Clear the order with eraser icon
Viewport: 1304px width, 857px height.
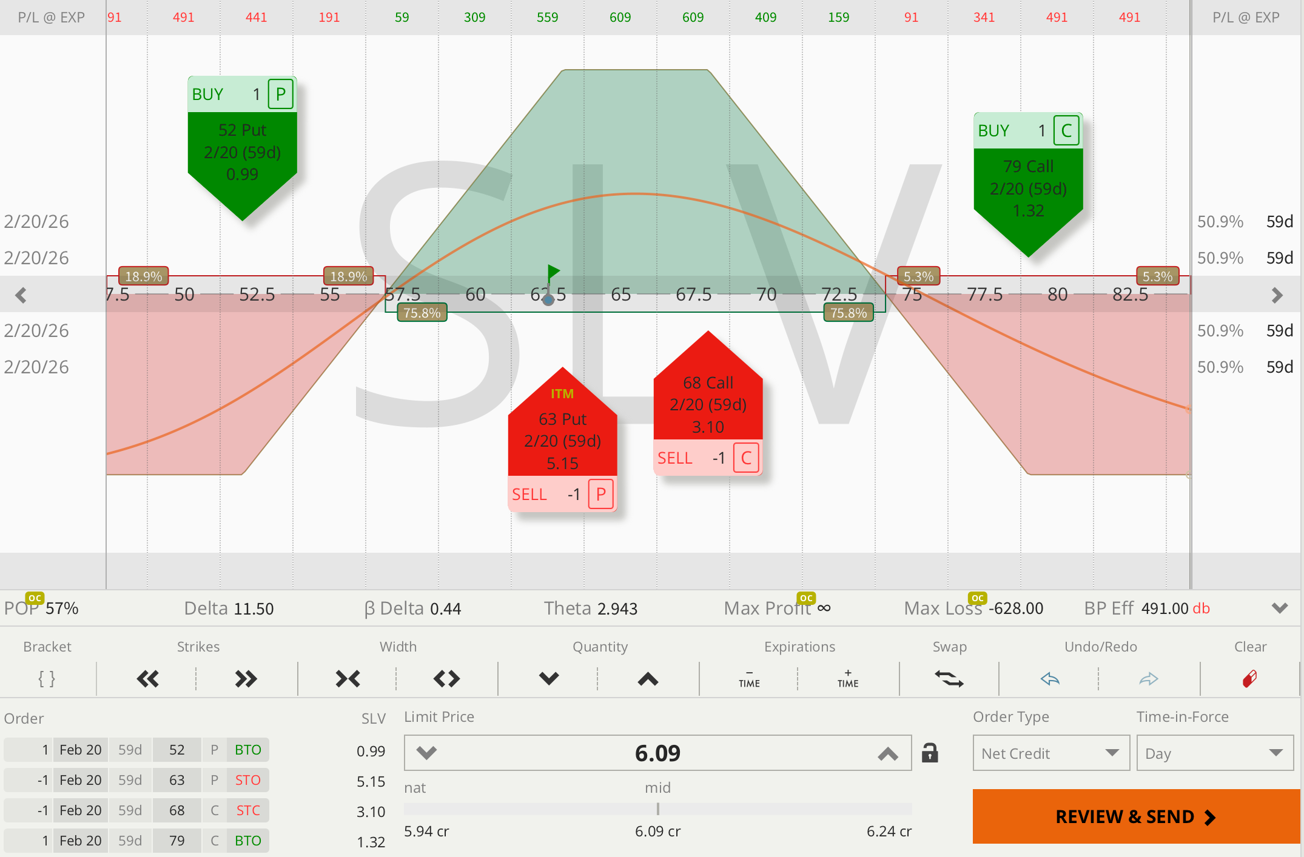click(1249, 679)
